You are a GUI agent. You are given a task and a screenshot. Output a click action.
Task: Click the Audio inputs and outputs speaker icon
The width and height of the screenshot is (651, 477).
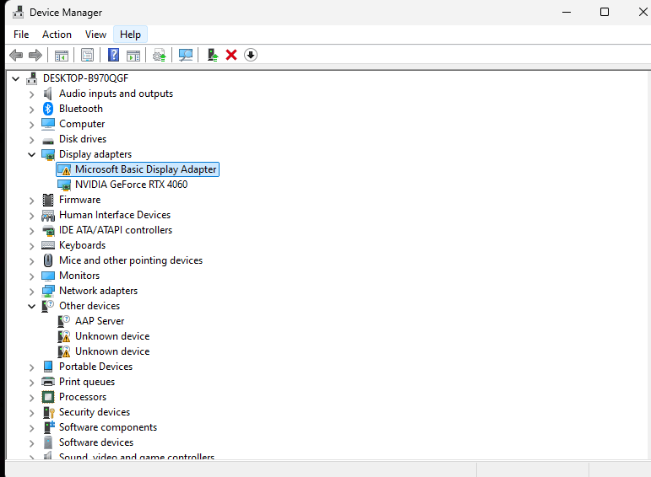pos(48,94)
